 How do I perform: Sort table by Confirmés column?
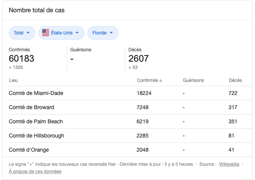(147, 80)
